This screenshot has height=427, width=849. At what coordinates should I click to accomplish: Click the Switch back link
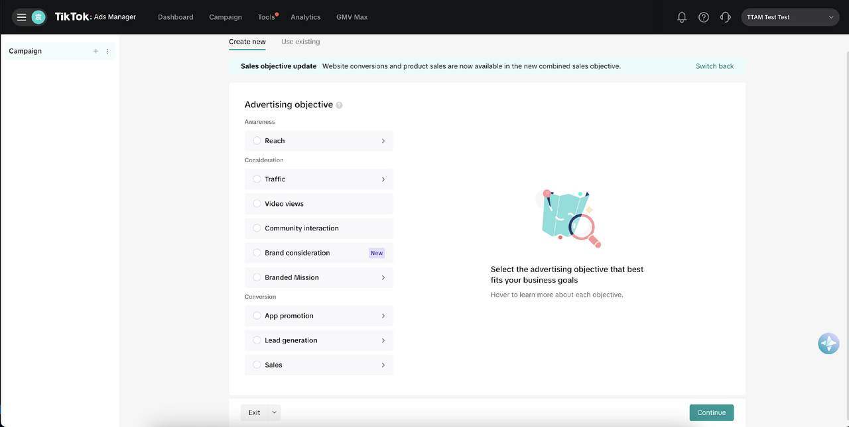[714, 66]
